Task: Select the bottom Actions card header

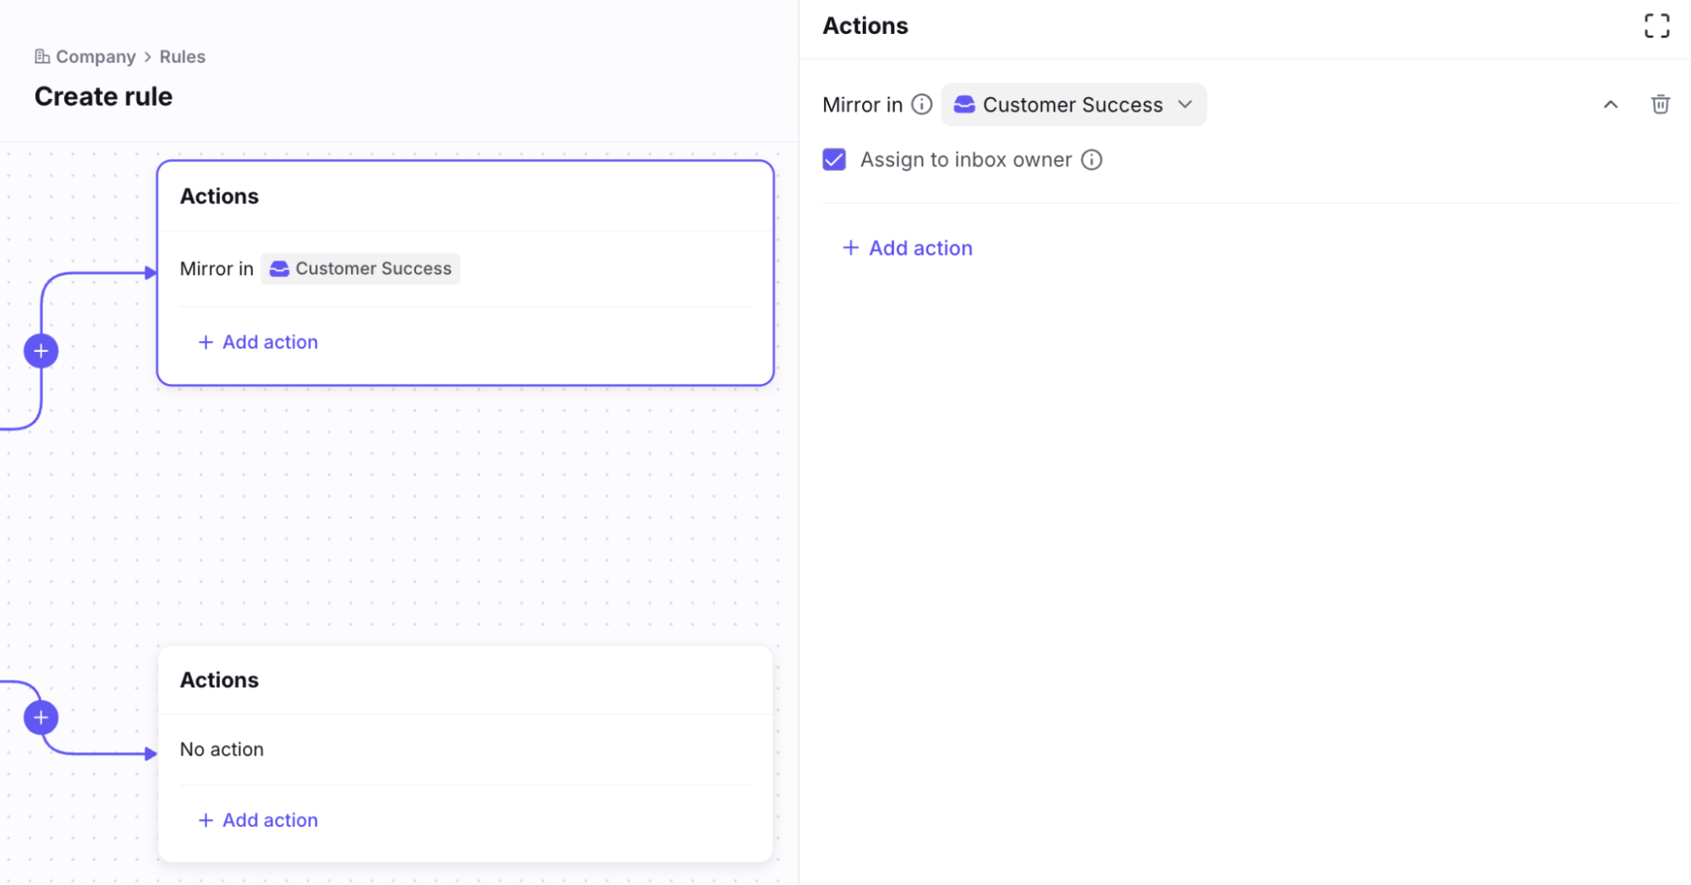Action: point(219,680)
